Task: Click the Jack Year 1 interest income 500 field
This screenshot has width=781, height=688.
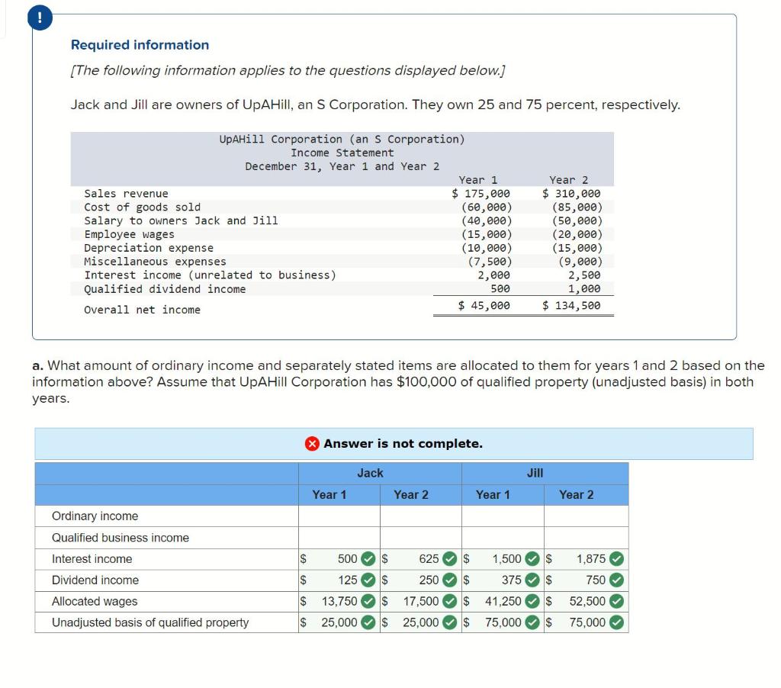Action: (339, 559)
